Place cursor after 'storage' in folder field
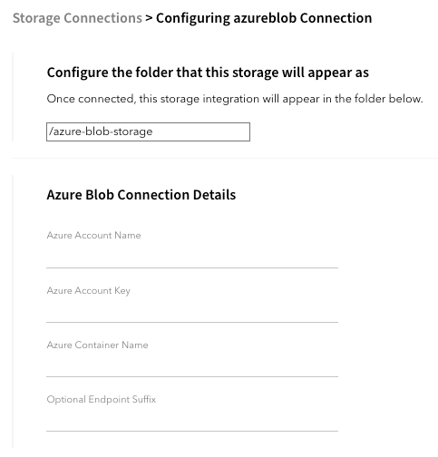This screenshot has height=457, width=438. point(153,131)
